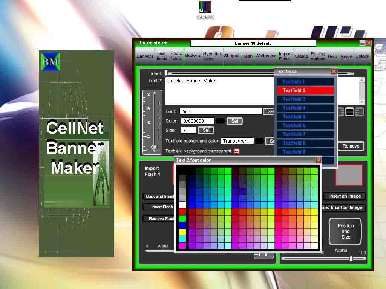
Task: Open the Banners menu
Action: click(x=145, y=56)
